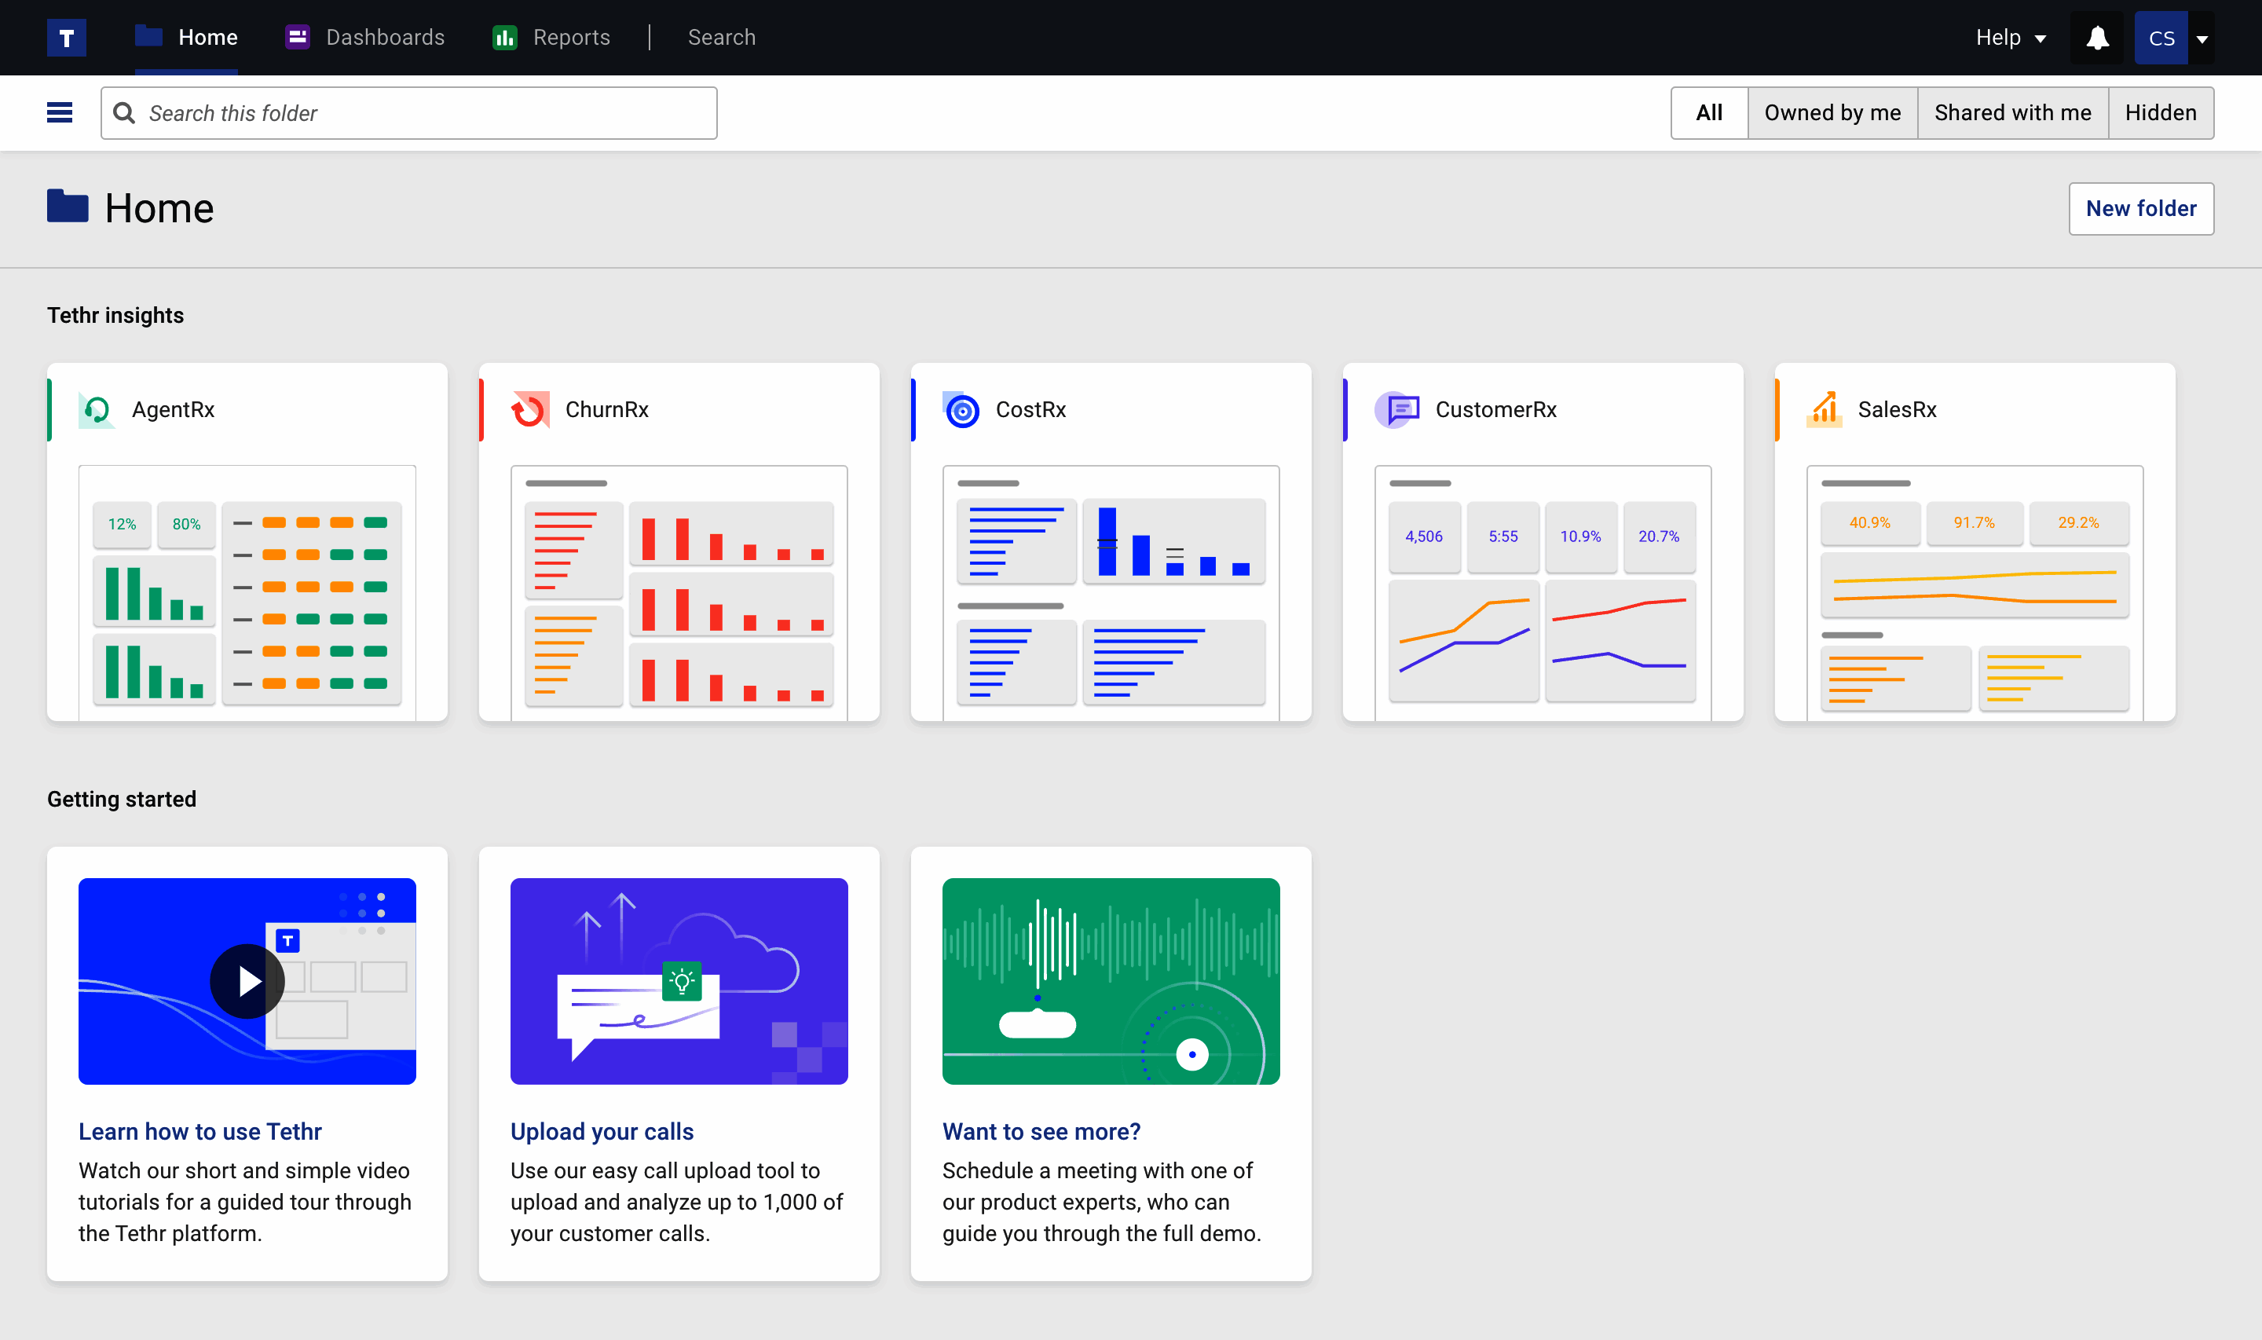
Task: Select the All filter option
Action: 1709,112
